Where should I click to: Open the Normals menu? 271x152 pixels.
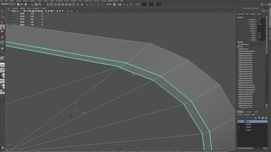point(73,1)
